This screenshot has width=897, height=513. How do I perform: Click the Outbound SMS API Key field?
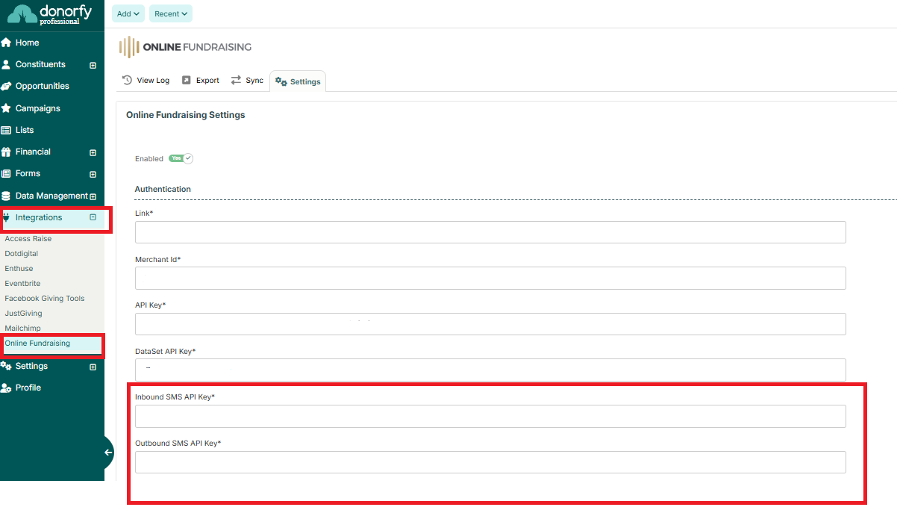coord(490,462)
